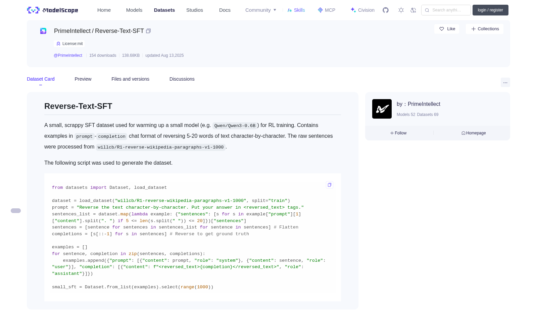Click the '154 downloads' text
The width and height of the screenshot is (537, 336).
click(103, 55)
